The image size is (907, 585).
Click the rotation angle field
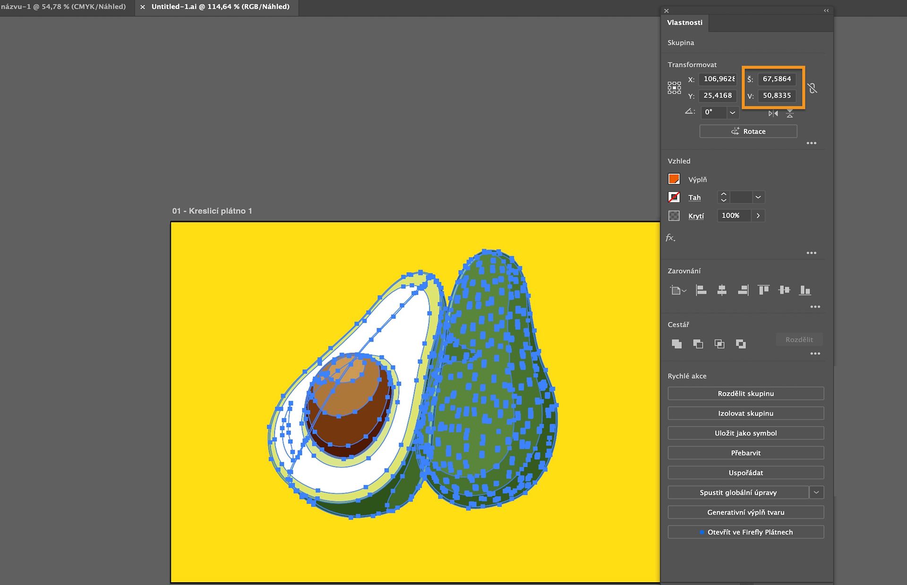pos(713,112)
